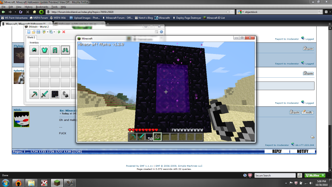Open the Minecraft ID List bookmark
The height and width of the screenshot is (187, 332).
(214, 18)
